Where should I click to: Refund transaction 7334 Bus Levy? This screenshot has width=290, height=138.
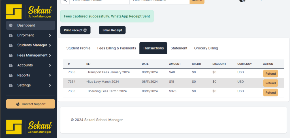(270, 83)
